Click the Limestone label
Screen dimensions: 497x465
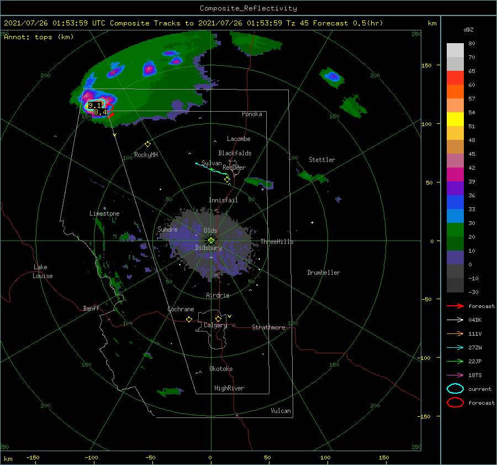pyautogui.click(x=104, y=213)
